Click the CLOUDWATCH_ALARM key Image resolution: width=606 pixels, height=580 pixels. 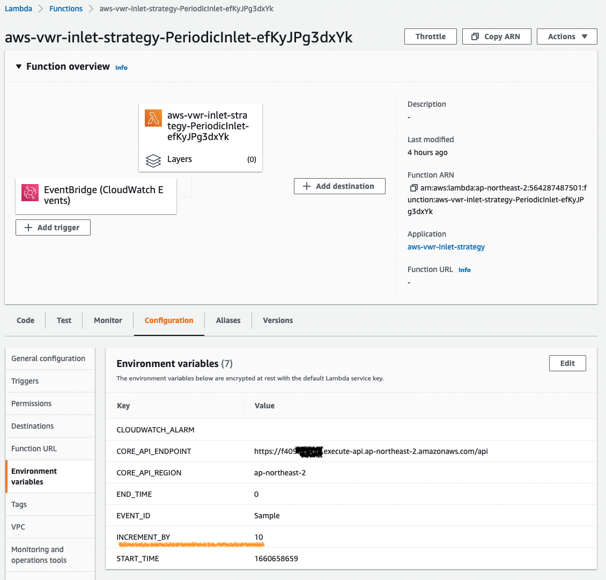pyautogui.click(x=156, y=430)
